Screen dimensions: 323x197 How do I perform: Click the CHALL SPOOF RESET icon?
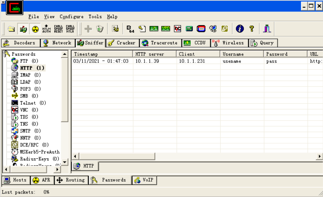click(x=59, y=29)
